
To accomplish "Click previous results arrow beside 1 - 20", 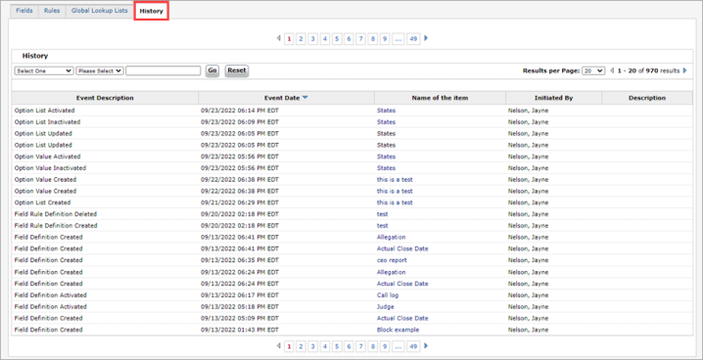I will coord(613,70).
